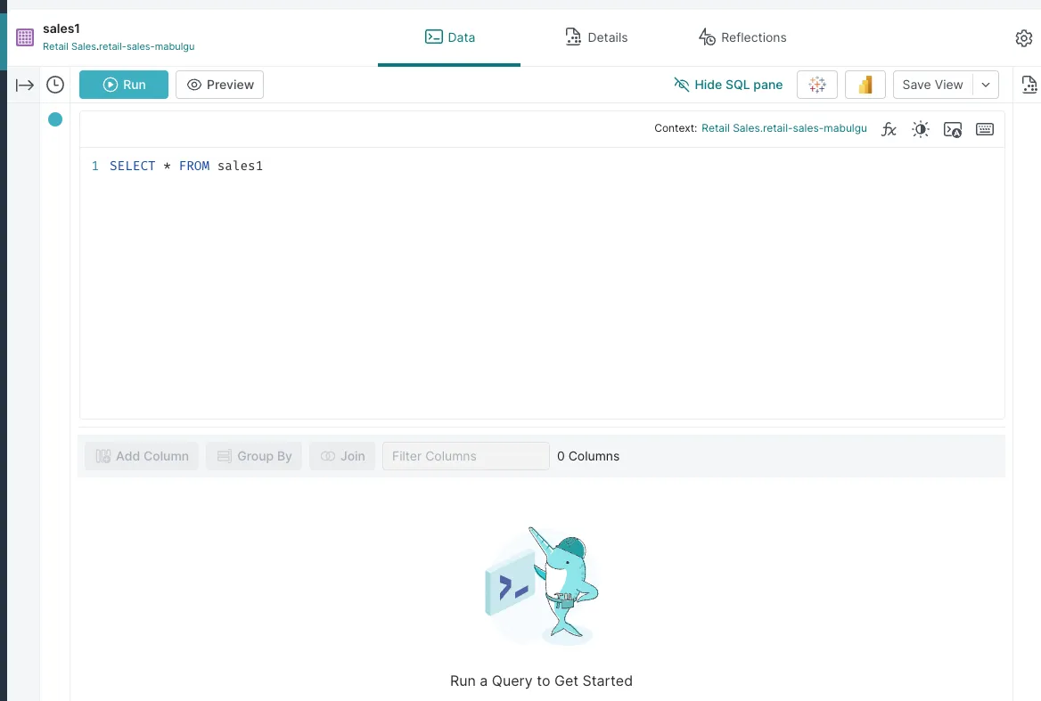Viewport: 1041px width, 701px height.
Task: Open the dataset in Power BI
Action: point(865,84)
